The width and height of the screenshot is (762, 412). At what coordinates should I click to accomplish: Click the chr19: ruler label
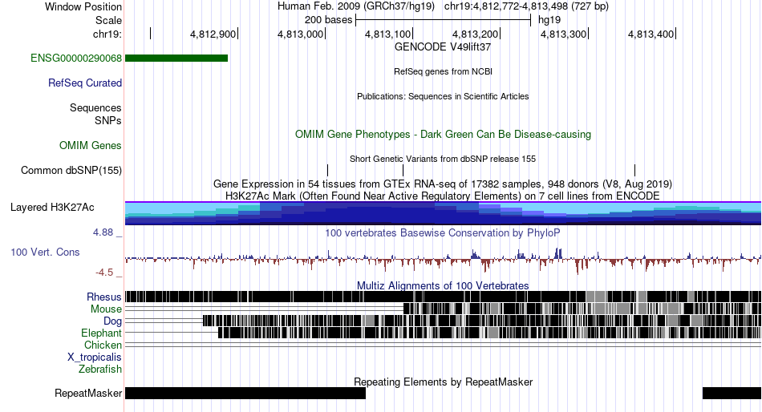coord(107,34)
